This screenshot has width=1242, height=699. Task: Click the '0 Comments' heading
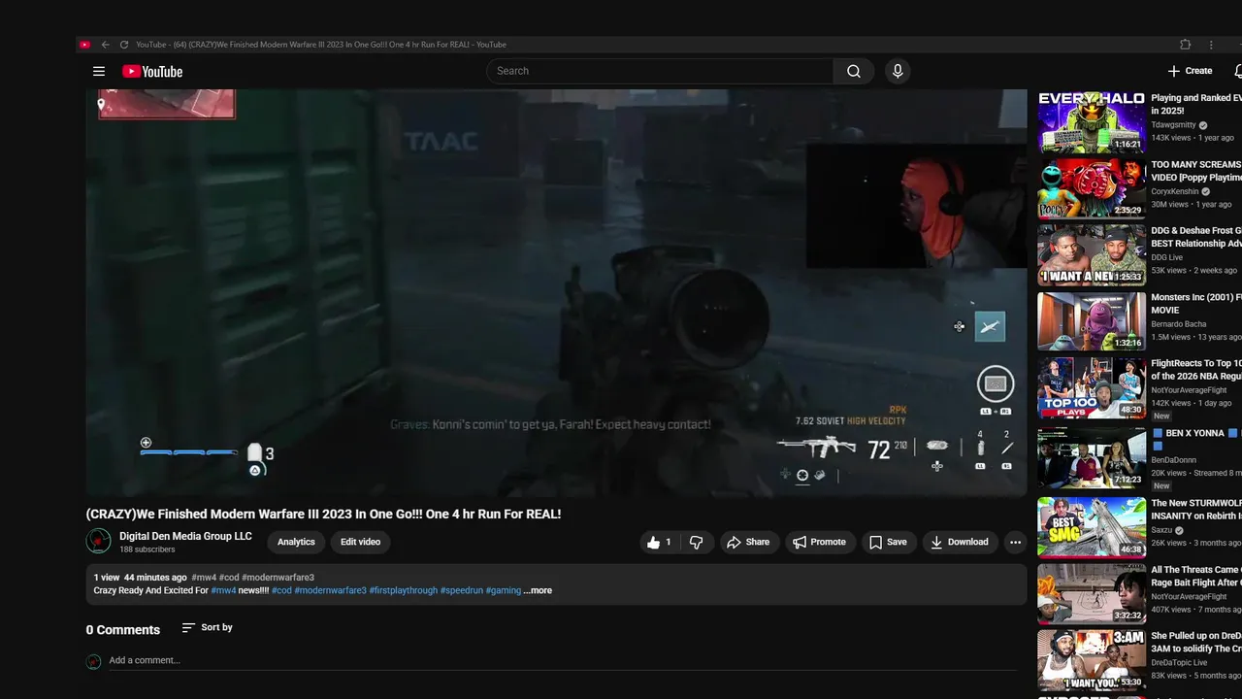coord(123,630)
